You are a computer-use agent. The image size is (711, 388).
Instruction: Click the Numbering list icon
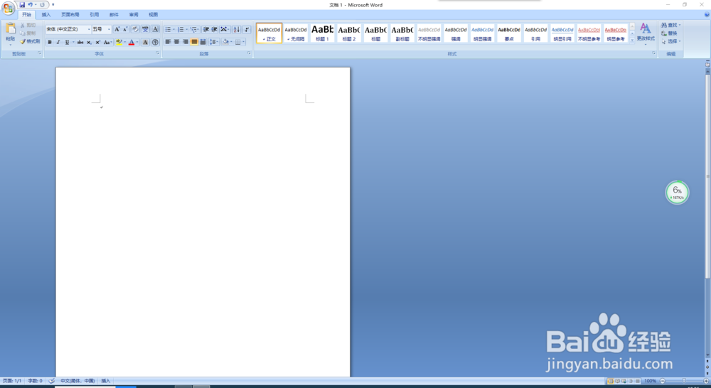[181, 29]
